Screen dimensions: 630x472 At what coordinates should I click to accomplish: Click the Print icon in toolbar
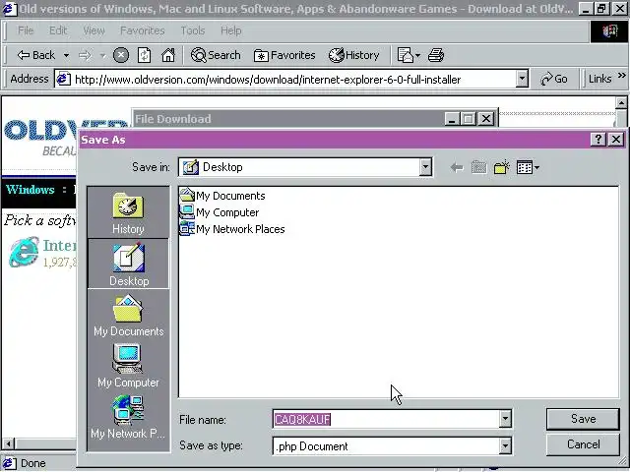point(436,55)
